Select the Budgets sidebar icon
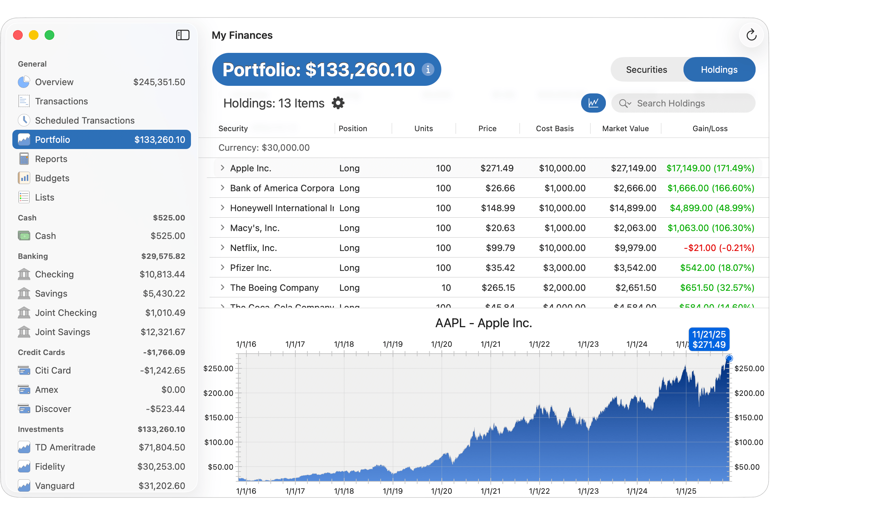893x515 pixels. 24,178
